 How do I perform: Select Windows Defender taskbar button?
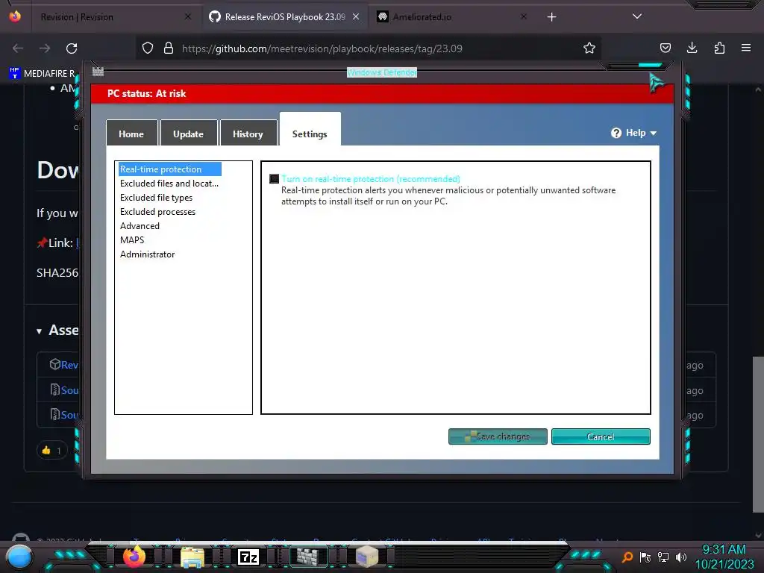coord(308,557)
